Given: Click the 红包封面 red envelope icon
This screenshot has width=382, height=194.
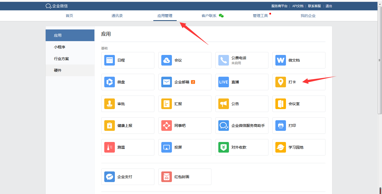Looking at the screenshot, I should pos(167,177).
